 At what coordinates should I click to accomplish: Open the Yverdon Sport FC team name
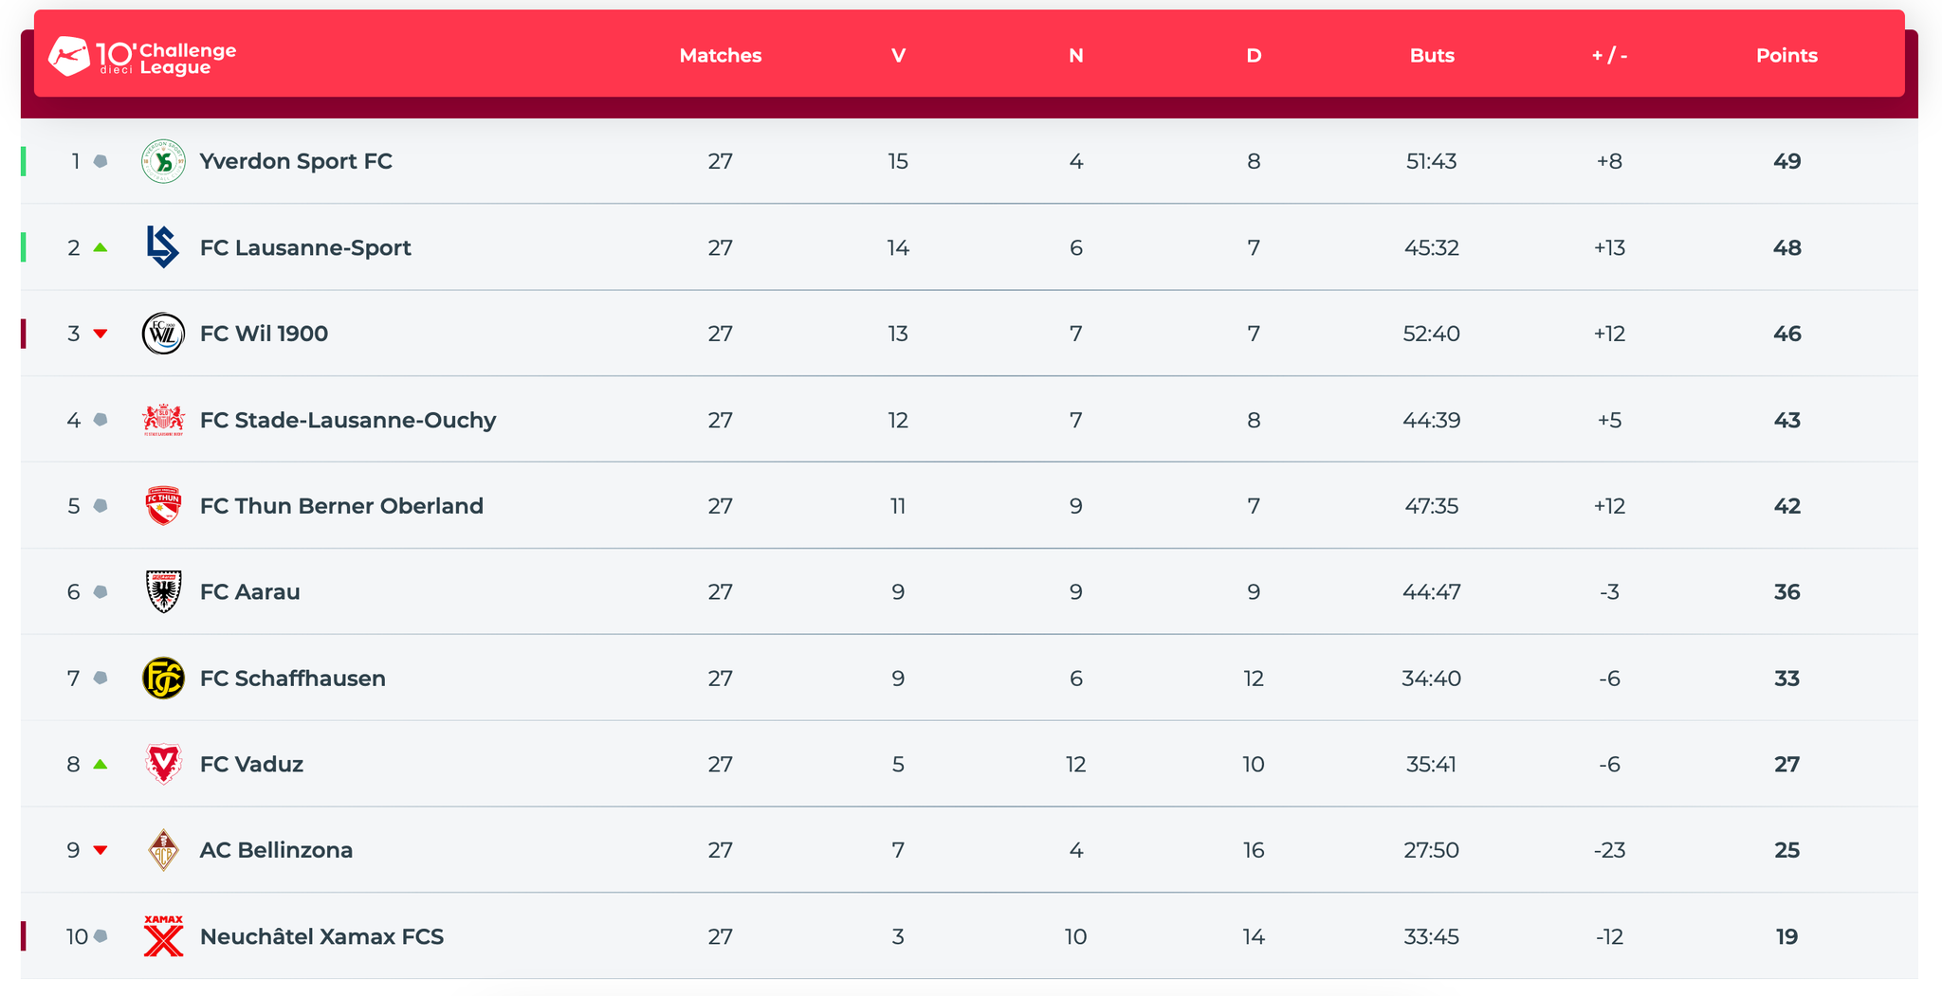[x=296, y=161]
